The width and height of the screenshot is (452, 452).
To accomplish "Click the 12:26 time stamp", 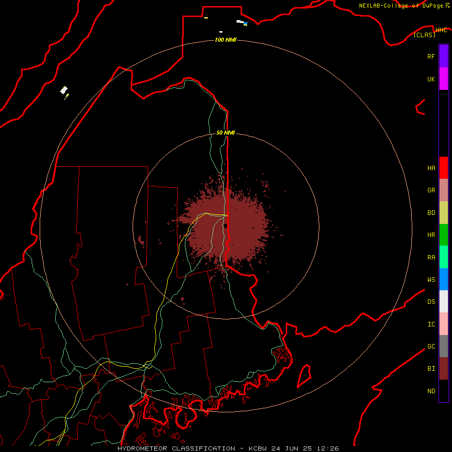I will (327, 448).
